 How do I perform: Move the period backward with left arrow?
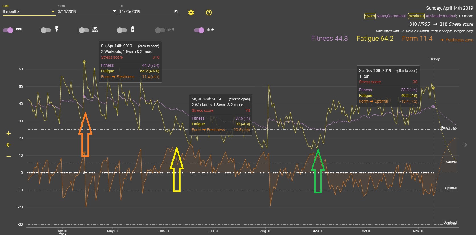[9, 145]
